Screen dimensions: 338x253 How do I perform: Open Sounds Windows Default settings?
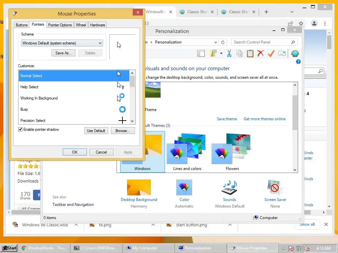point(230,194)
